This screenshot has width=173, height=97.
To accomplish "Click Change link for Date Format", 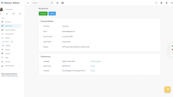I will 92,66.
